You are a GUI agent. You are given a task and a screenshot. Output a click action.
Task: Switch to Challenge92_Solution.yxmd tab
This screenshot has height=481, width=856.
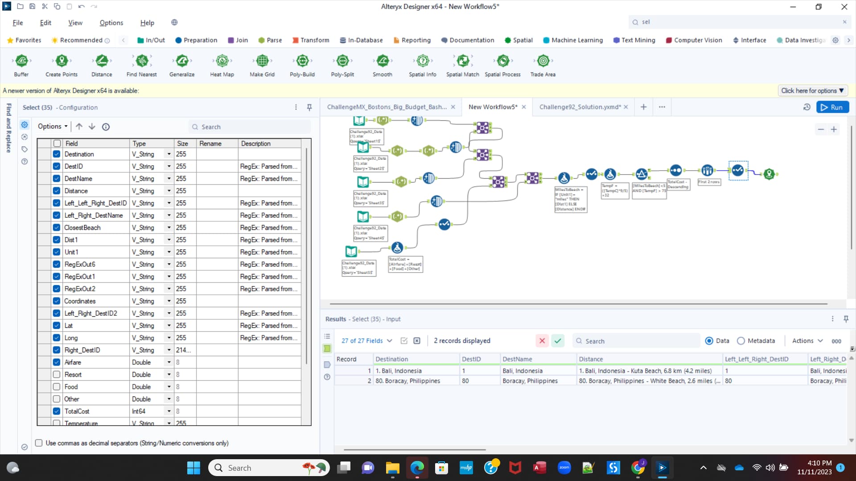580,107
